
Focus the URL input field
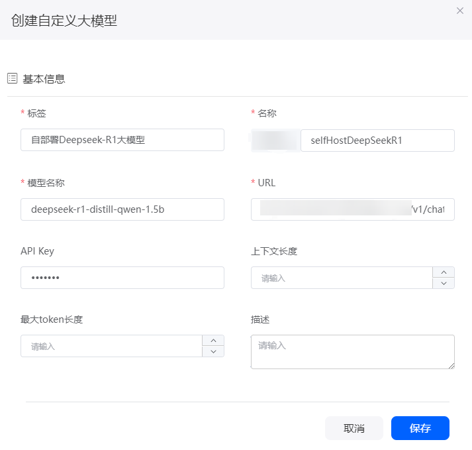tap(353, 209)
